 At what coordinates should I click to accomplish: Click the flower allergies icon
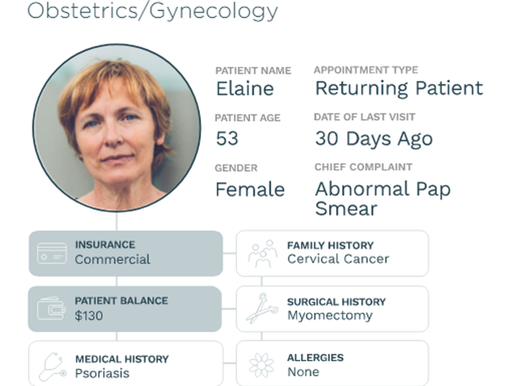coord(262,365)
